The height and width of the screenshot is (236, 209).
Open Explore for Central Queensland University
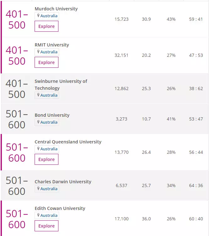click(47, 159)
